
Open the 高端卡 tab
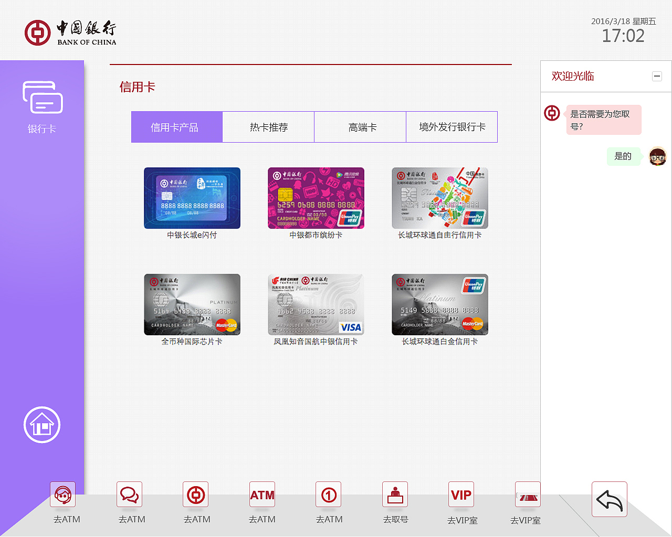tap(360, 127)
